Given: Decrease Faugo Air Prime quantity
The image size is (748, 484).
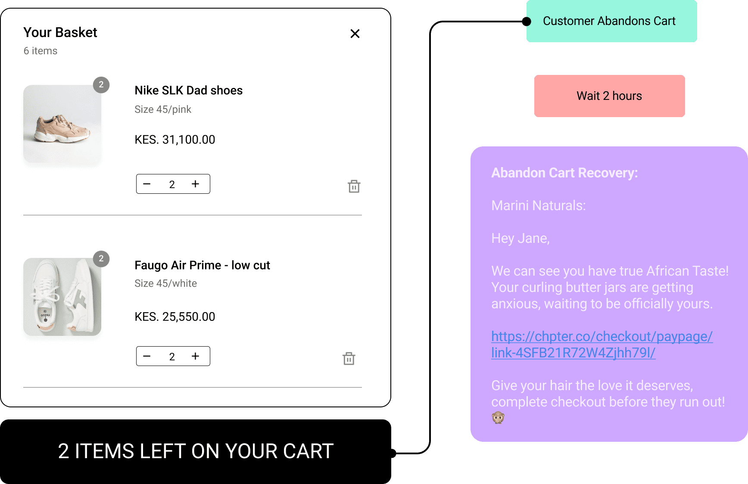Looking at the screenshot, I should click(x=147, y=356).
